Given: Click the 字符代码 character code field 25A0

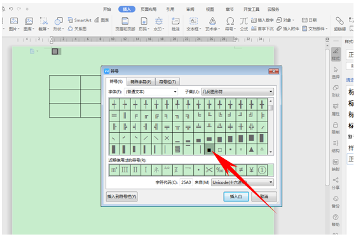Looking at the screenshot, I should tap(186, 182).
